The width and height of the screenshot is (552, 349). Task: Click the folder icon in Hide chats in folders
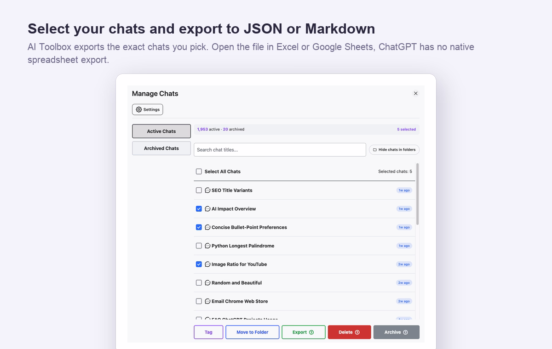click(x=375, y=150)
